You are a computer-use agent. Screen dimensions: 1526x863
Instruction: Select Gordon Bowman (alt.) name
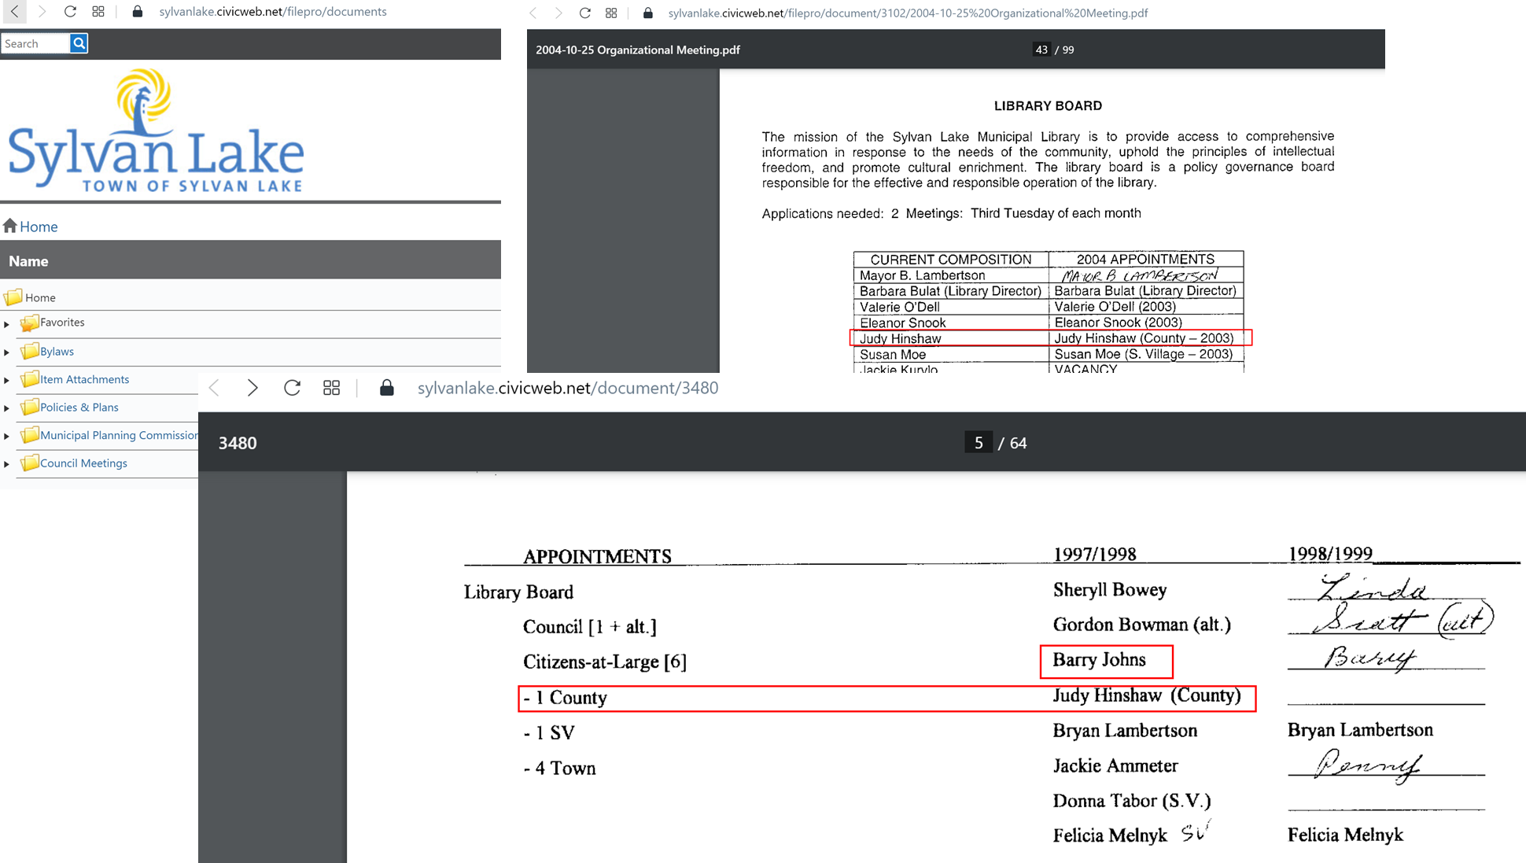1141,625
